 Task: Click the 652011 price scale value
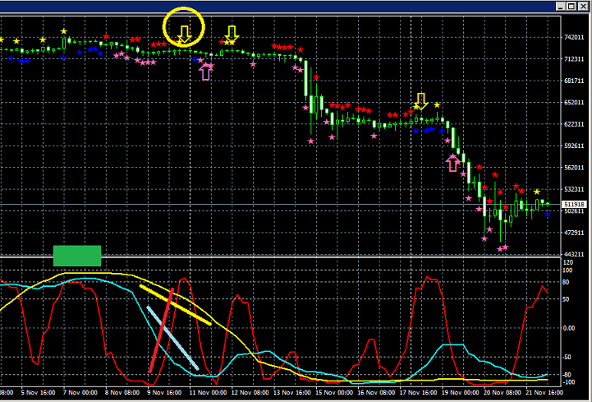pyautogui.click(x=574, y=102)
